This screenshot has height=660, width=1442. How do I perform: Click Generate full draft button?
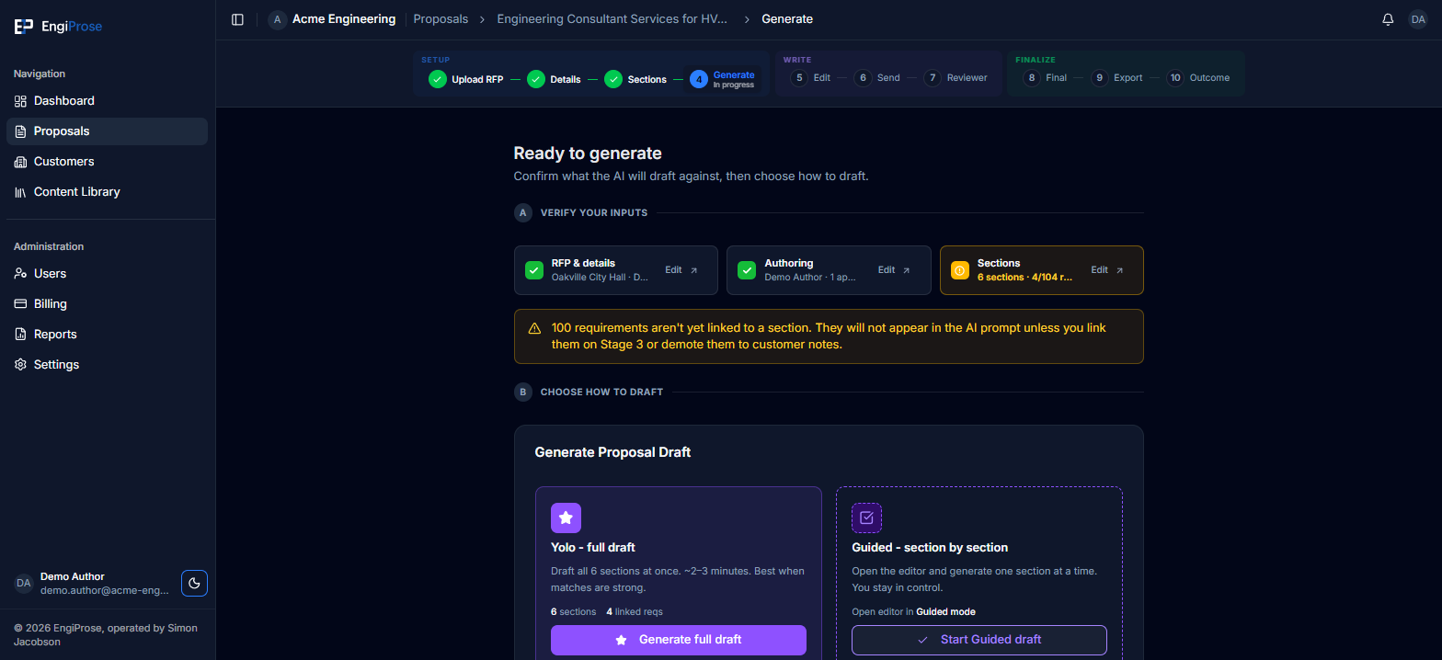679,640
